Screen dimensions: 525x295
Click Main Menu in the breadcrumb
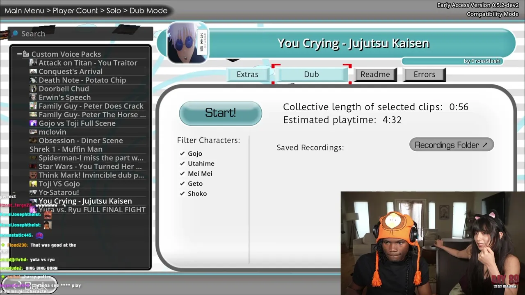coord(24,11)
